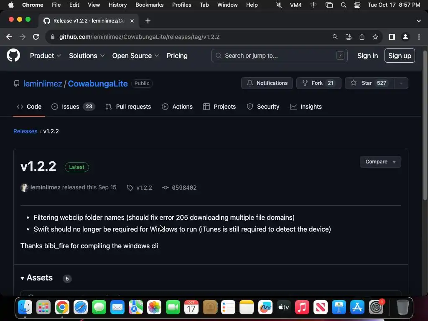The width and height of the screenshot is (428, 321).
Task: Go forward using the browser forward arrow
Action: point(23,37)
